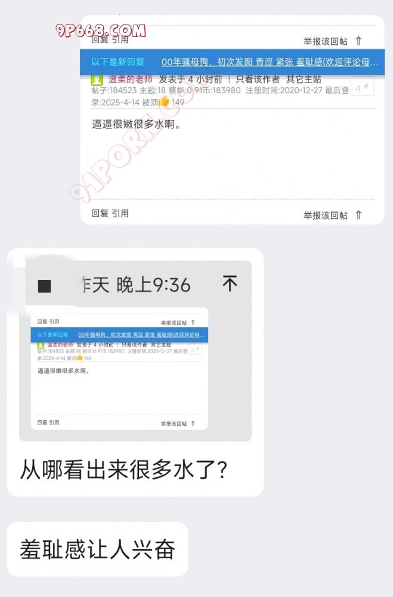
Task: Open the 9P668.COM watermark logo
Action: point(101,30)
